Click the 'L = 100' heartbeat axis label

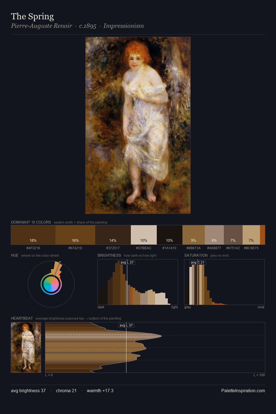[x=259, y=375]
